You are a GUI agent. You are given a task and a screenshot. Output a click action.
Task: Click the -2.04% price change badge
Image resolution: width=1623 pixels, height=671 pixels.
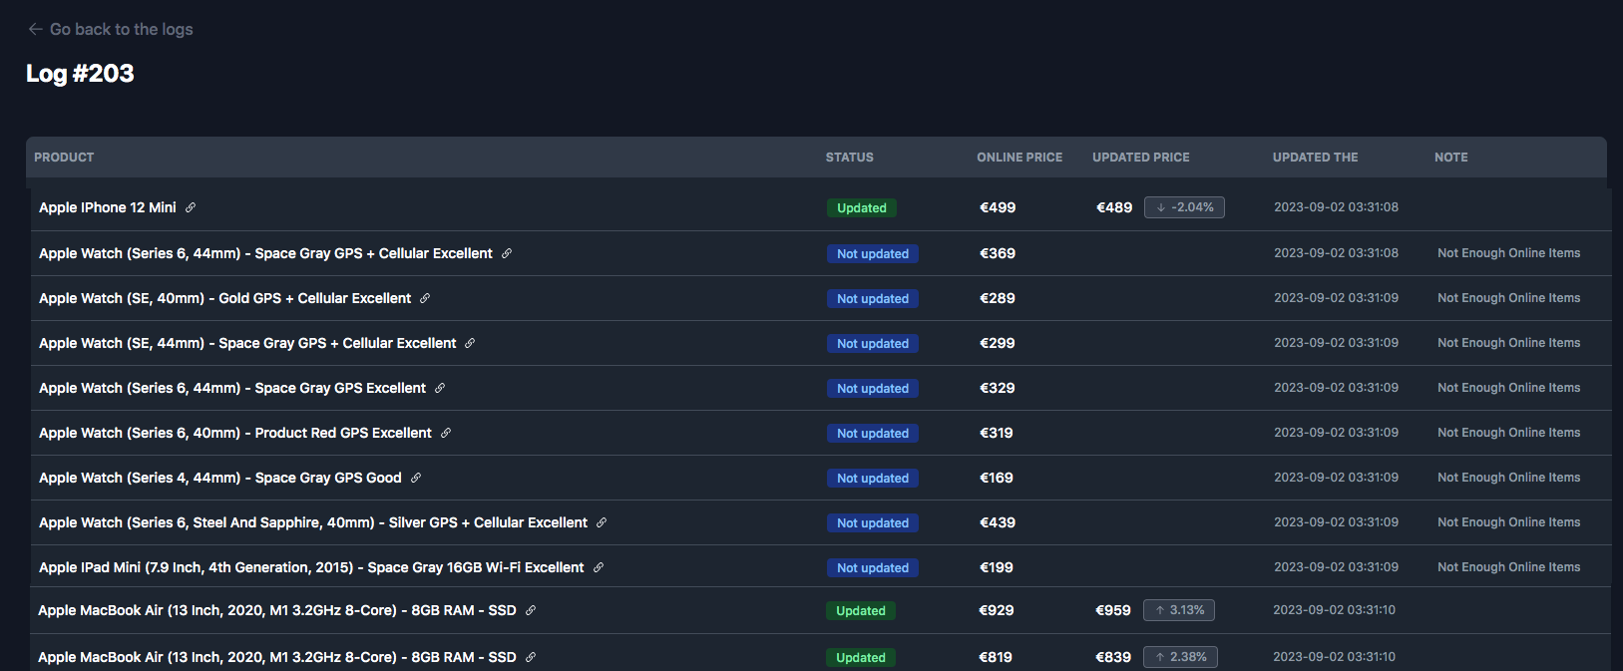coord(1184,207)
